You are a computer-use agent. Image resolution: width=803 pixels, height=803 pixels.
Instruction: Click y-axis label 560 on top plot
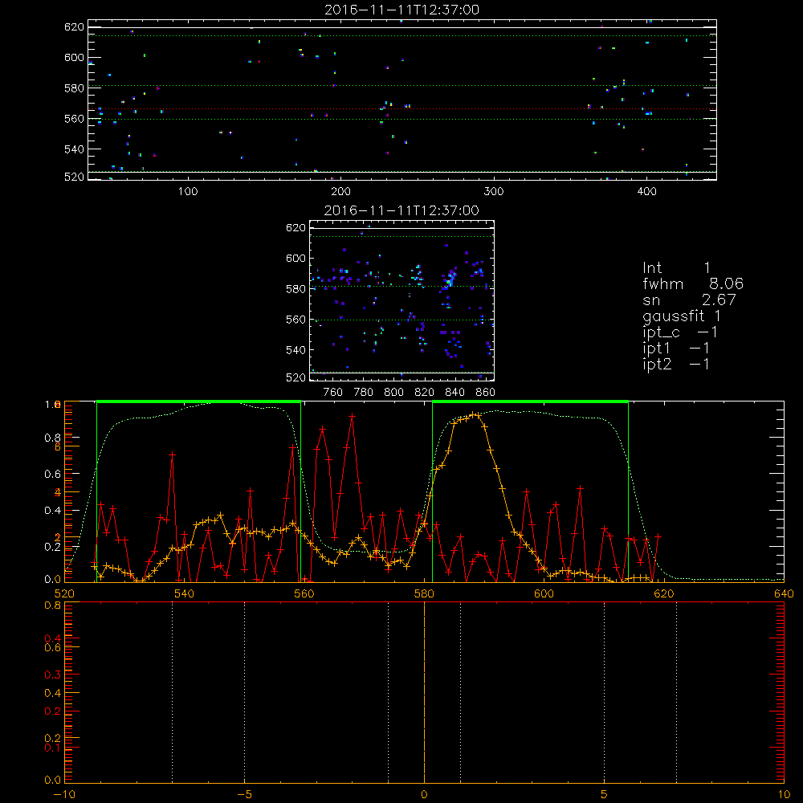74,119
